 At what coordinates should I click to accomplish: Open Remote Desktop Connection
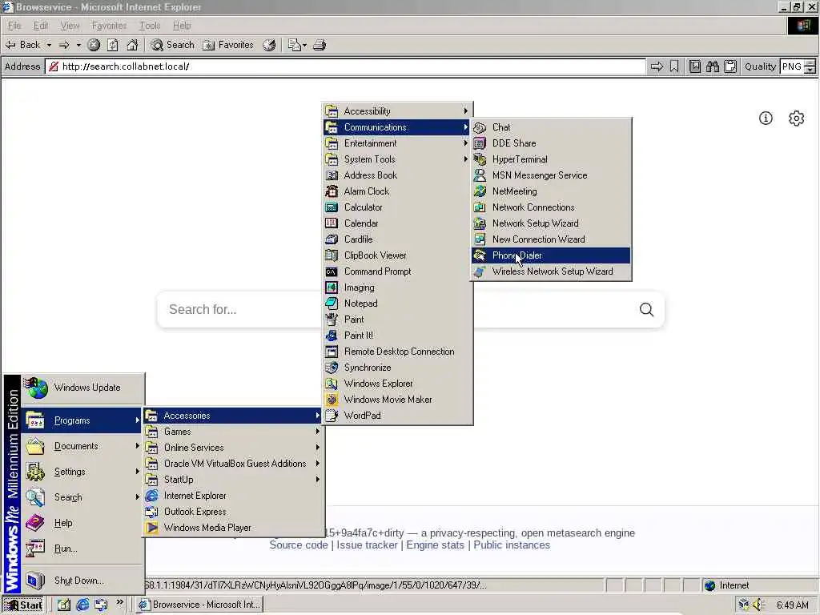tap(397, 352)
